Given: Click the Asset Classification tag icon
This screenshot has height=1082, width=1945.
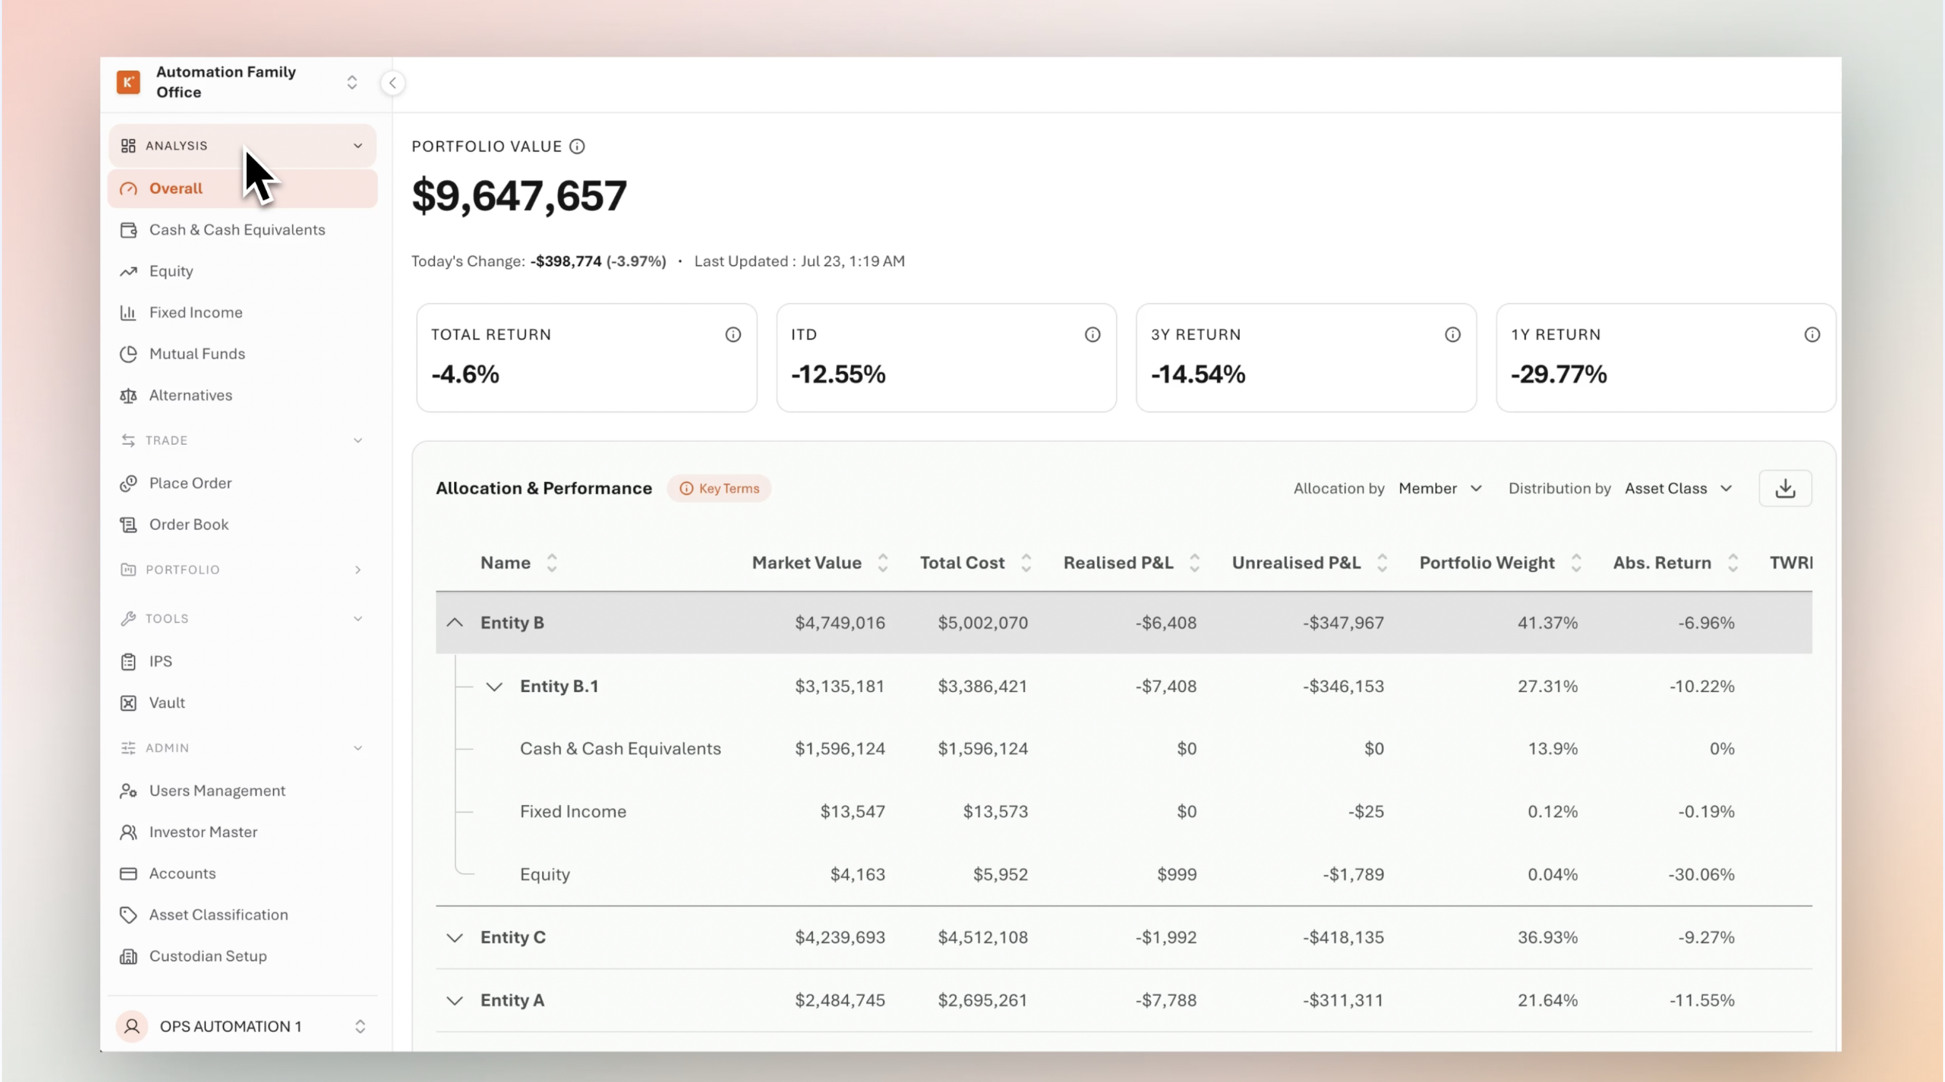Looking at the screenshot, I should [x=128, y=915].
